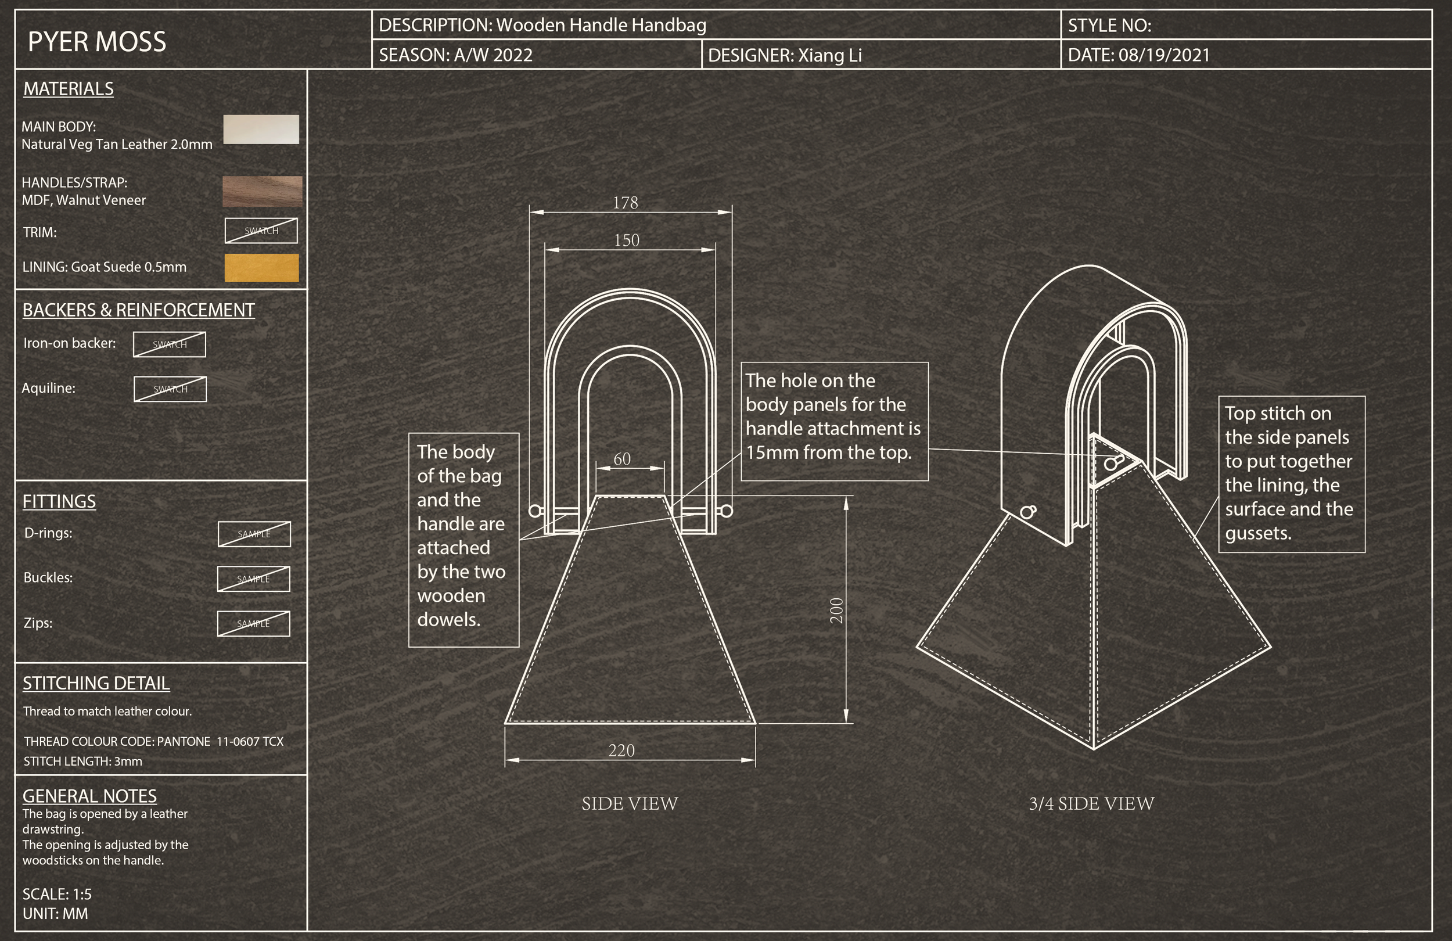Click the STYLE NO field

(1109, 26)
